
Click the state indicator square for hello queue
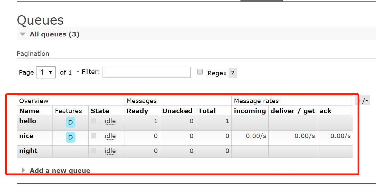click(93, 121)
